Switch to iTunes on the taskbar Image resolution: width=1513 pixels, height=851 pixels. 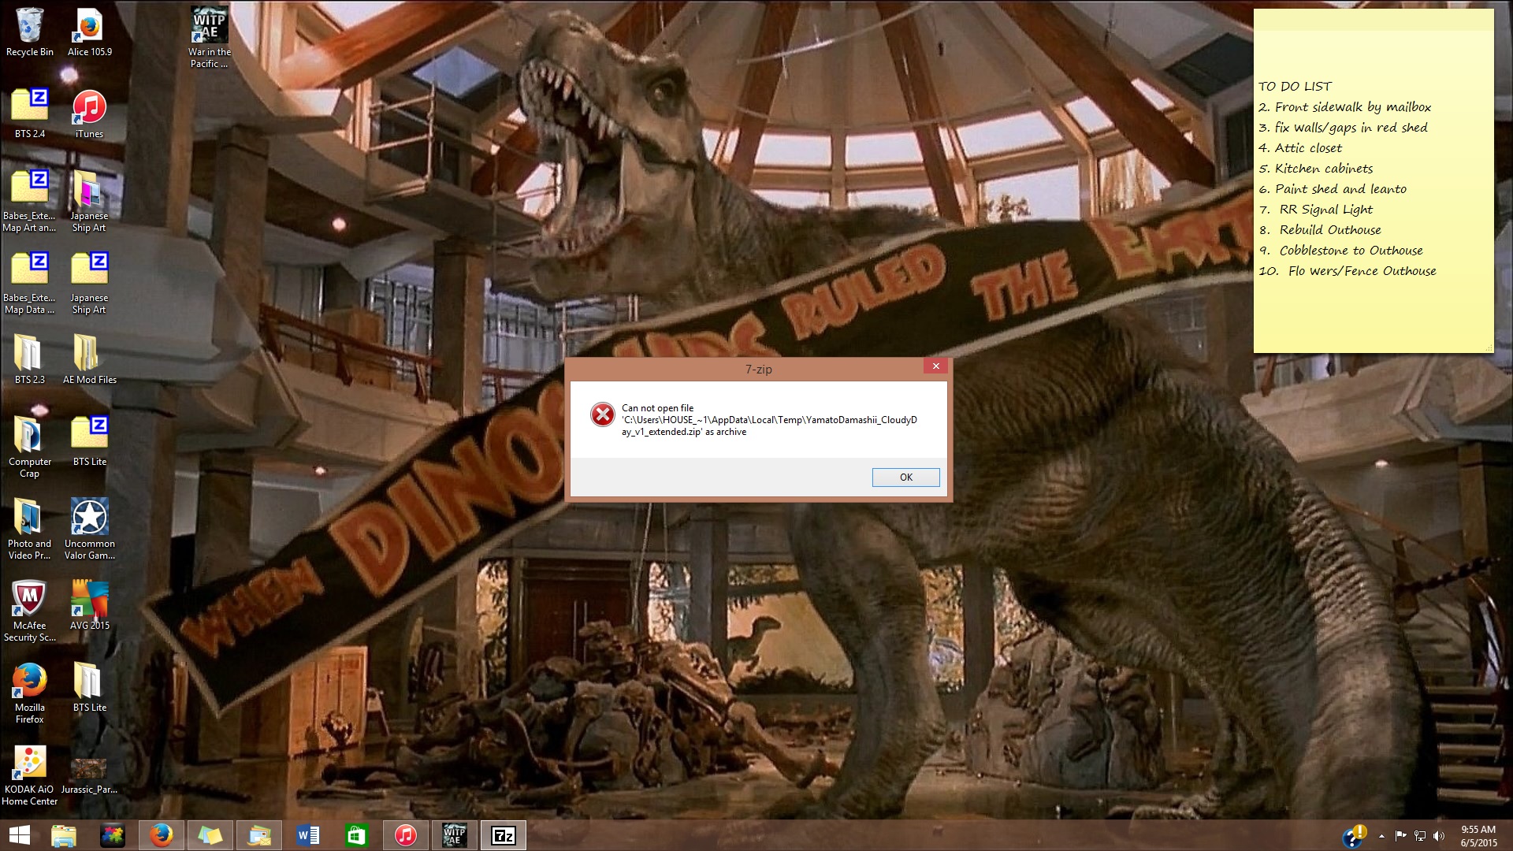tap(406, 835)
